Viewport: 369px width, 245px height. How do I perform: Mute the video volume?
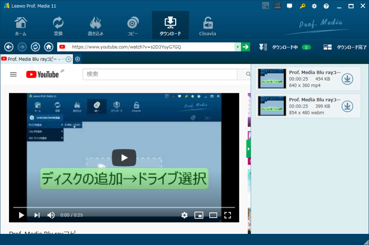click(51, 215)
